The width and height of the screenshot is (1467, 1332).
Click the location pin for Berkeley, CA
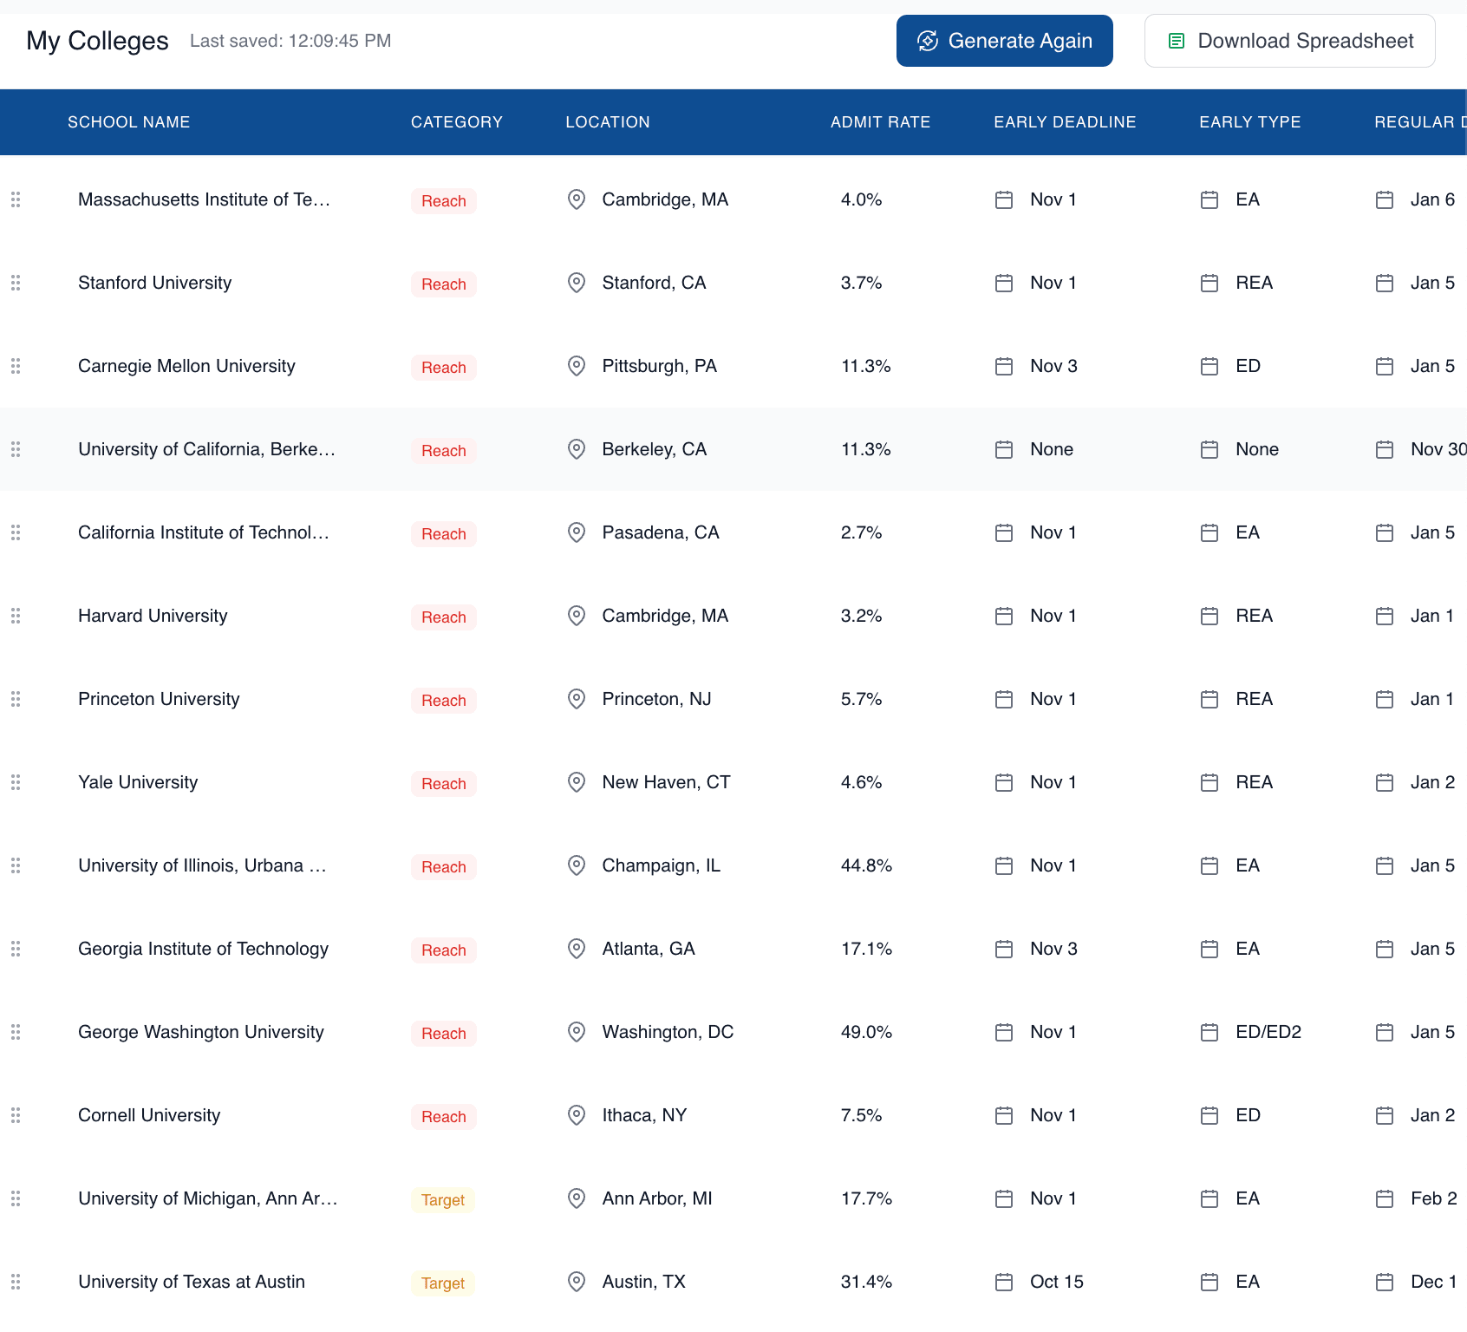click(x=576, y=449)
